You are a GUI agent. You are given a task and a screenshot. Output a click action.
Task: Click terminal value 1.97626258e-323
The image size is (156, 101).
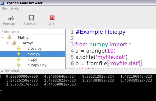tap(22, 80)
